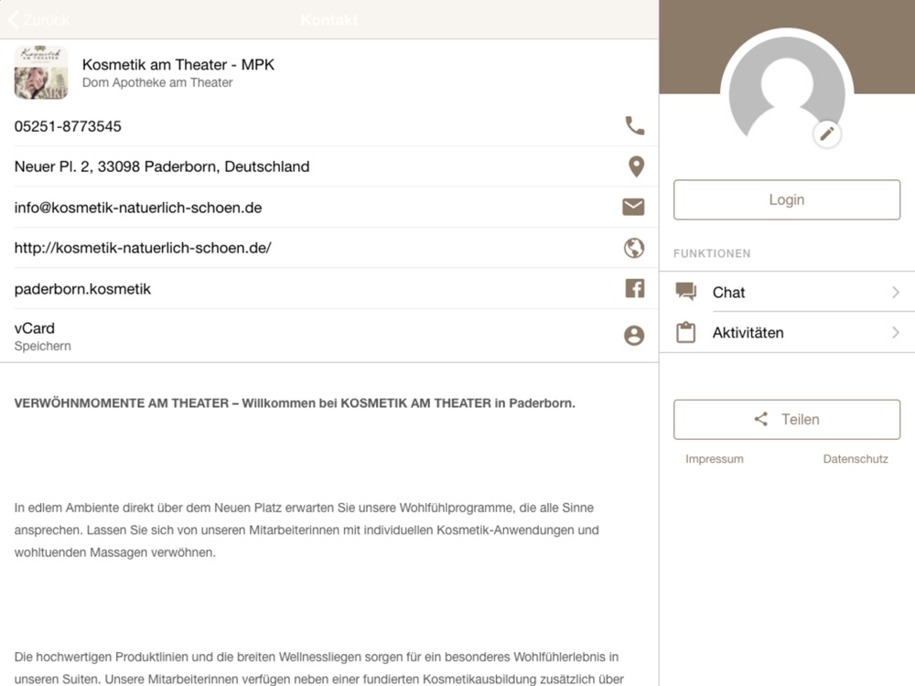Viewport: 915px width, 686px height.
Task: Open the Chat function entry
Action: pyautogui.click(x=787, y=292)
